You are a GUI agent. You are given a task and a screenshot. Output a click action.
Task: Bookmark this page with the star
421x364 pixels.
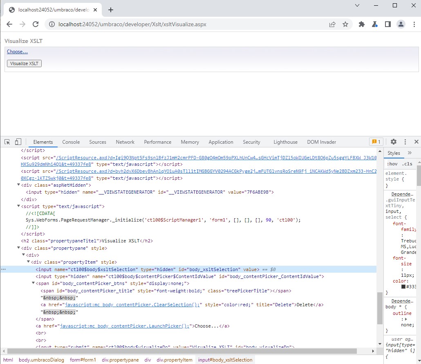point(345,24)
